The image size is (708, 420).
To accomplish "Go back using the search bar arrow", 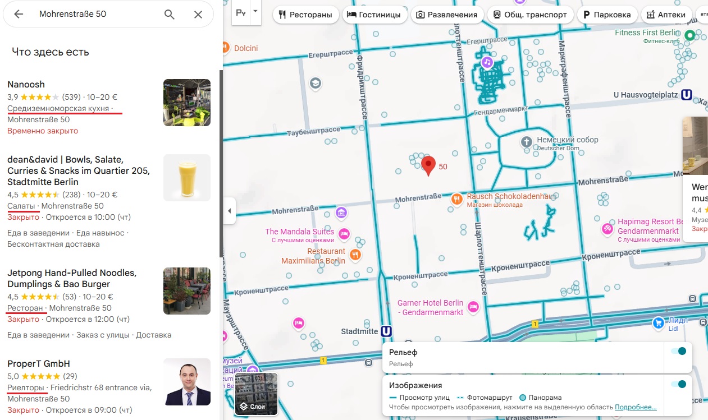I will pyautogui.click(x=19, y=14).
